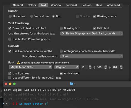Click the vertical line-height spacing icon
This screenshot has width=131, height=108.
(x=110, y=67)
